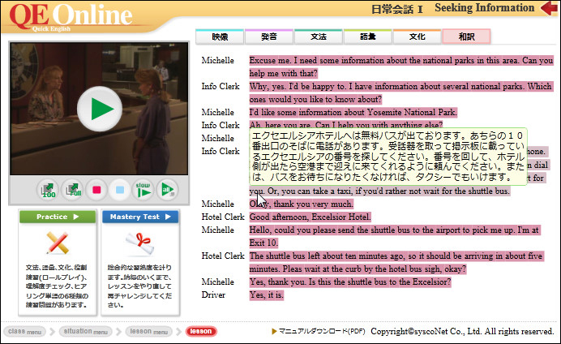Screen dimensions: 561x344
Task: Click 'Good afternoon, Excelsior Hotel.'
Action: click(x=310, y=217)
